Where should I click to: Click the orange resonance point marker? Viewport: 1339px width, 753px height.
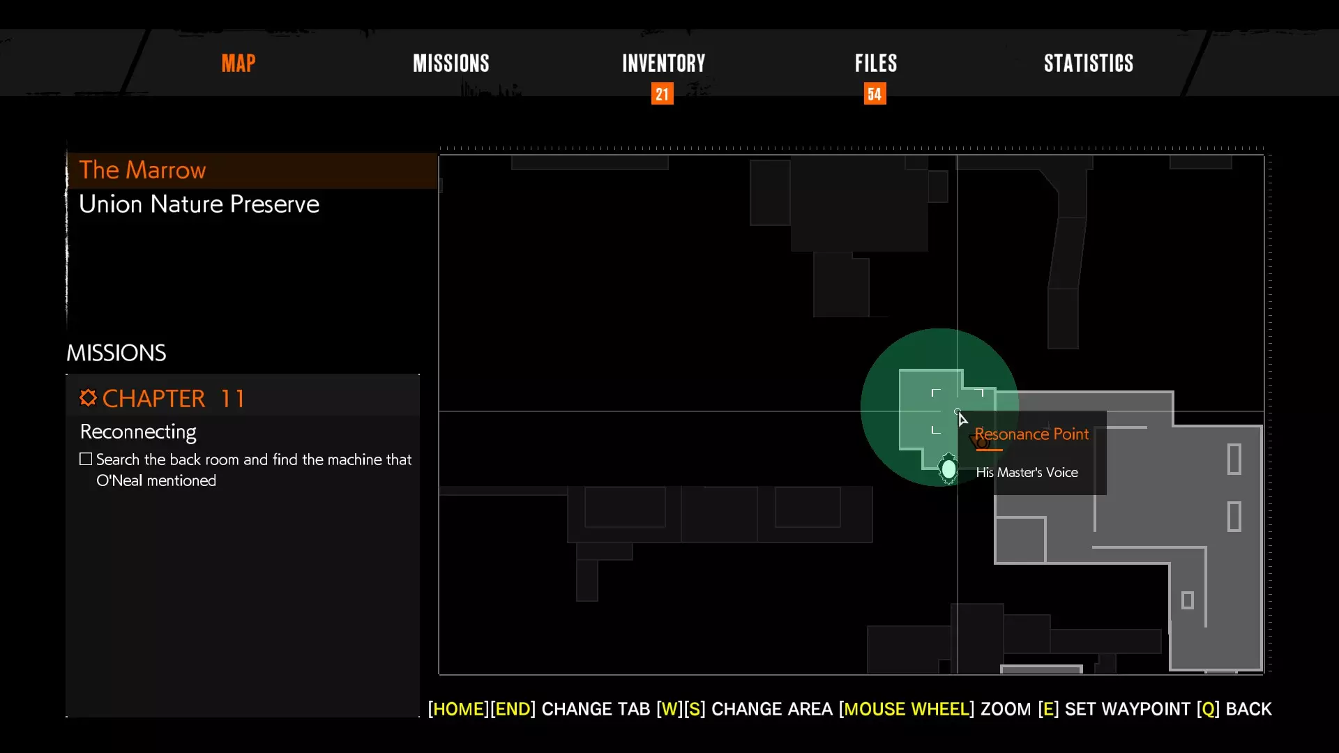click(981, 442)
